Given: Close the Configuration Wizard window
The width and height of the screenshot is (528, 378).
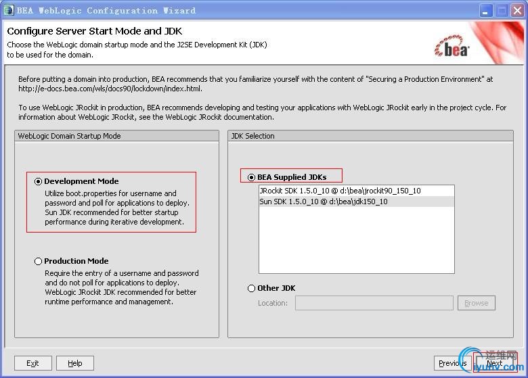Looking at the screenshot, I should click(x=517, y=11).
